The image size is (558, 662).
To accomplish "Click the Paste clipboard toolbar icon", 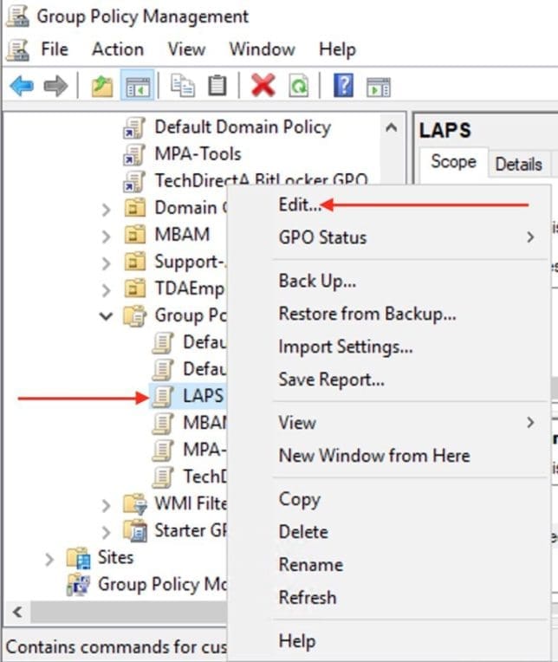I will click(x=217, y=86).
